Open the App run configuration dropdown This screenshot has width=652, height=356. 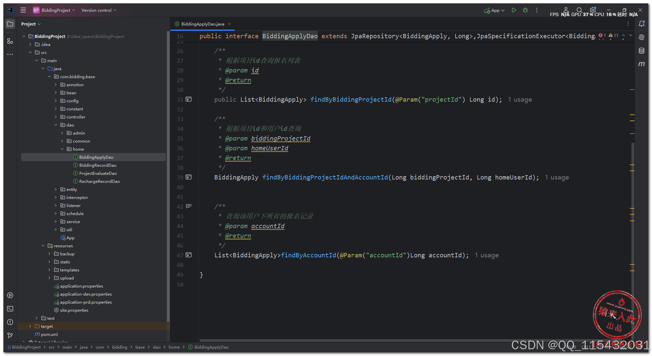pyautogui.click(x=494, y=10)
